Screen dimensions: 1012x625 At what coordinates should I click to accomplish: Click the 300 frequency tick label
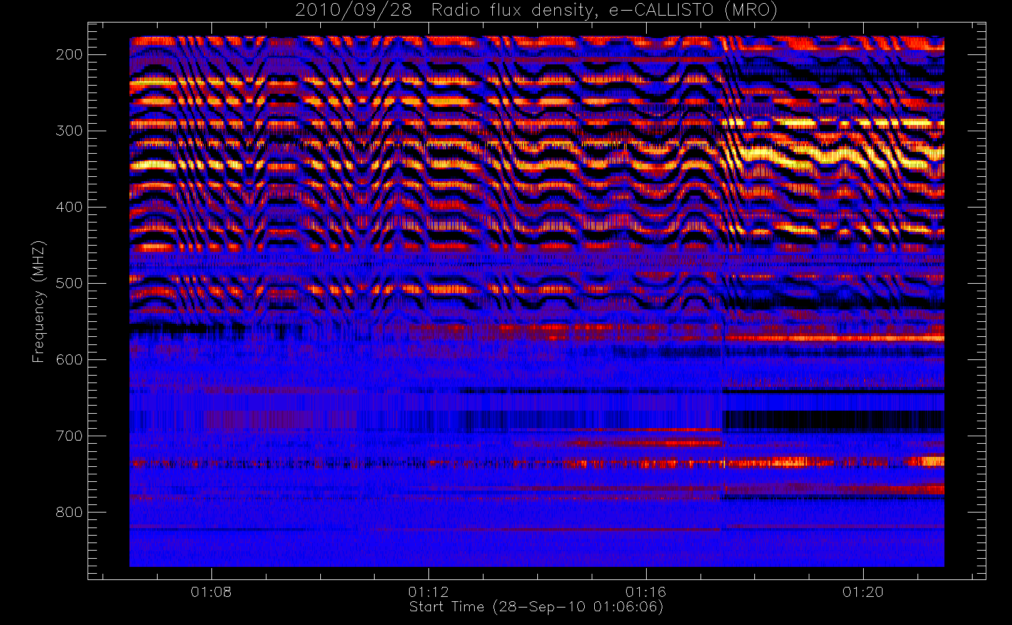coord(69,131)
